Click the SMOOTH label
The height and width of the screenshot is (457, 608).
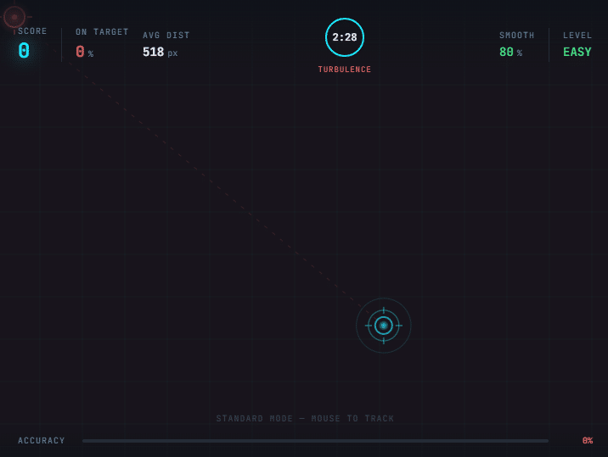click(x=517, y=36)
